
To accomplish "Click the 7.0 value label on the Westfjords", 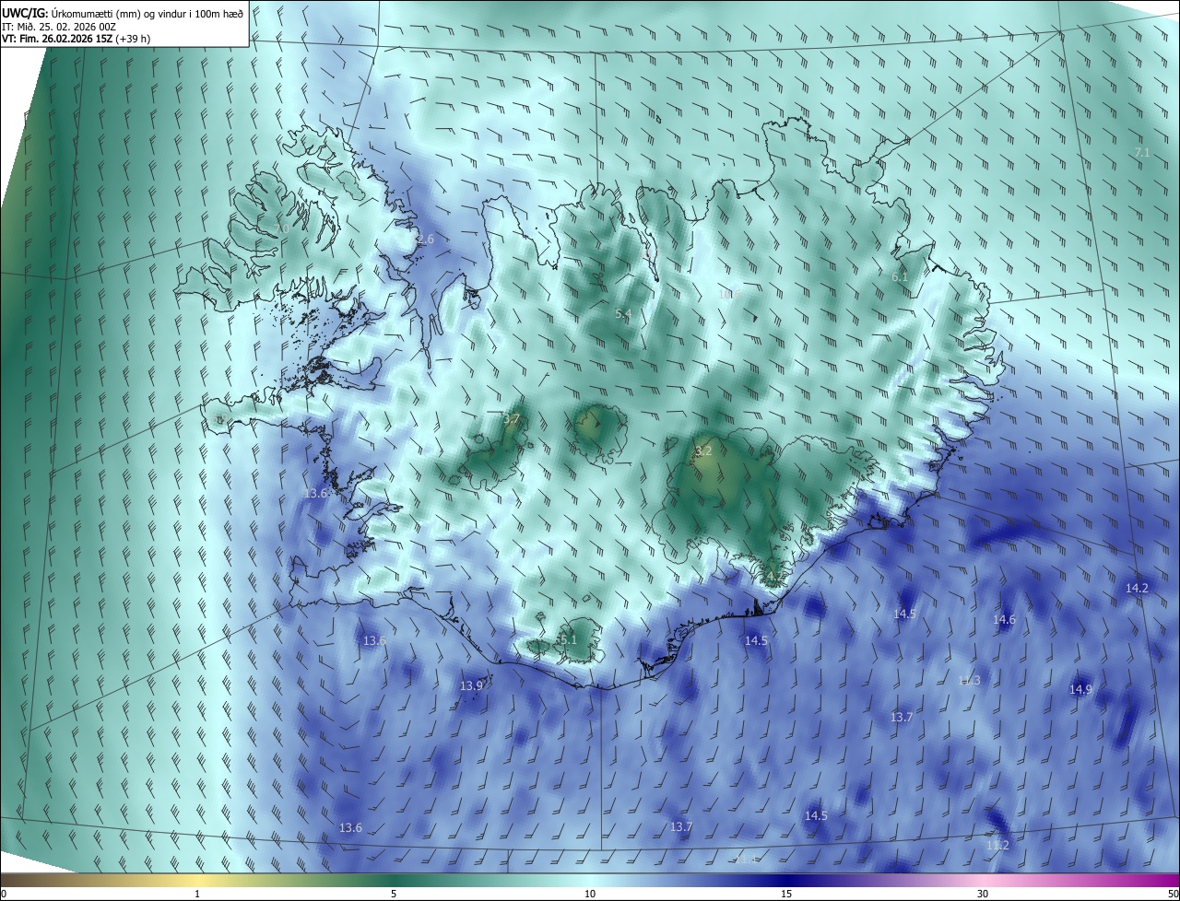I will click(281, 228).
